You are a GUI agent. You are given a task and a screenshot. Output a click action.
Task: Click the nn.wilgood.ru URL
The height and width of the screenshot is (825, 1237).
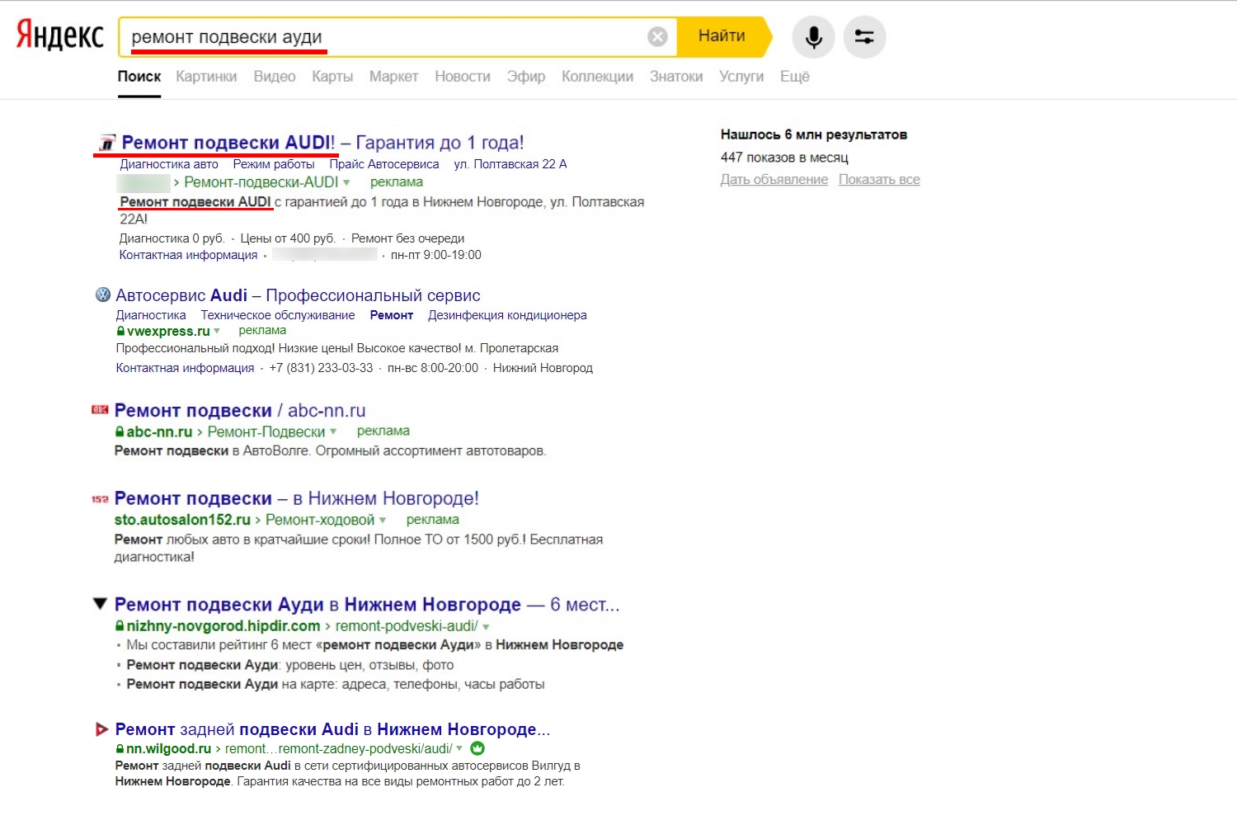pyautogui.click(x=169, y=749)
